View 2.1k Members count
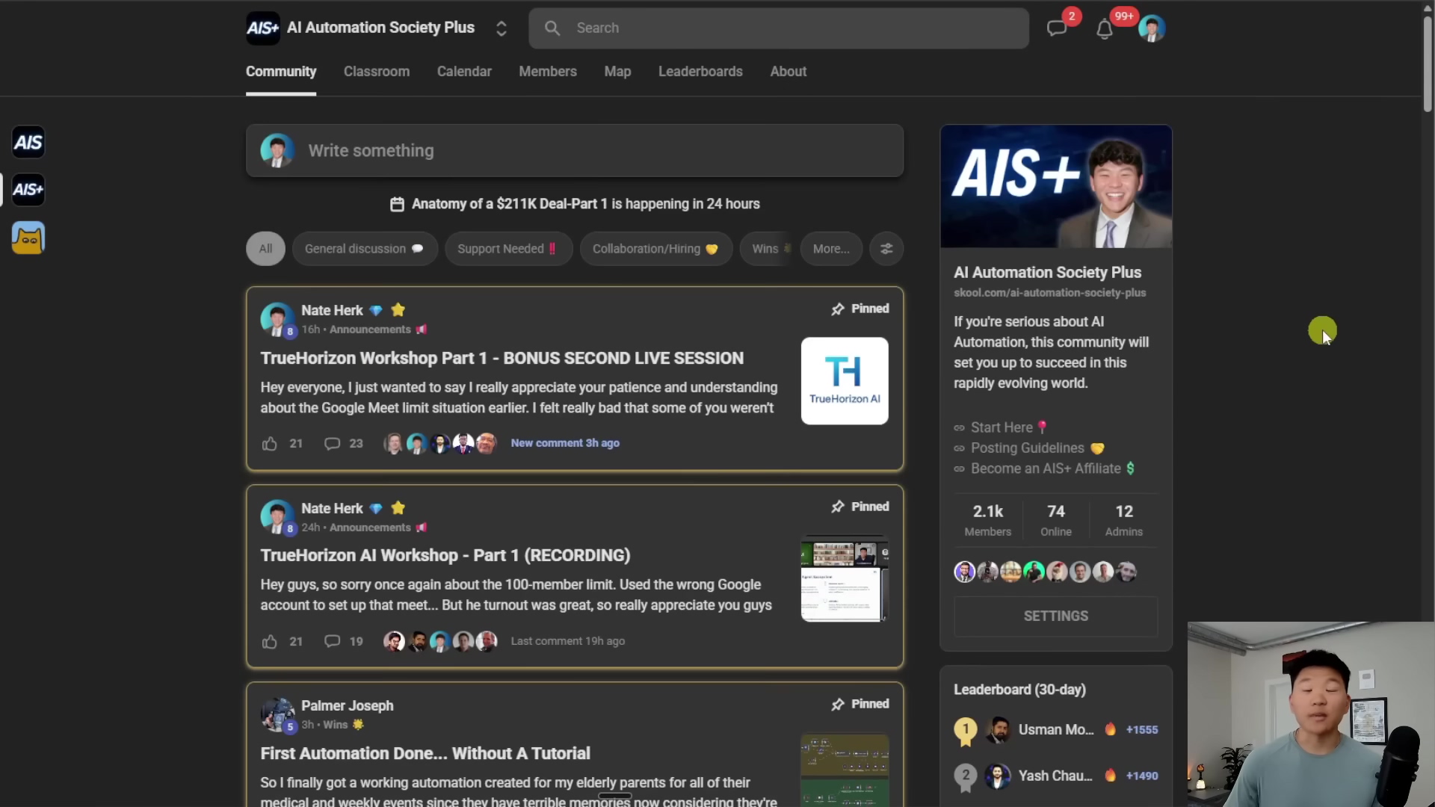The image size is (1435, 807). (x=987, y=521)
